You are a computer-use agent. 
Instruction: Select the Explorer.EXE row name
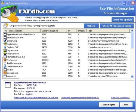[x=13, y=47]
